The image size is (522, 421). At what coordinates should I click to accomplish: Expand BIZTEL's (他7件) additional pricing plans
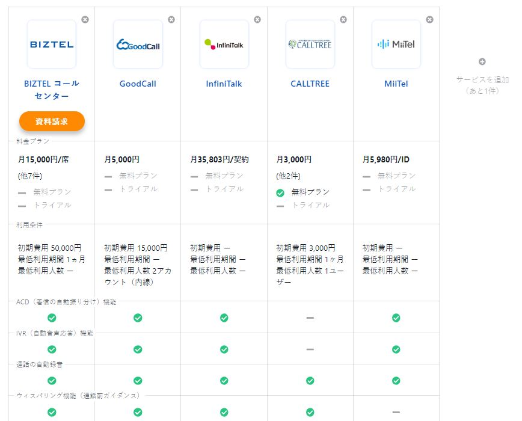tap(30, 176)
